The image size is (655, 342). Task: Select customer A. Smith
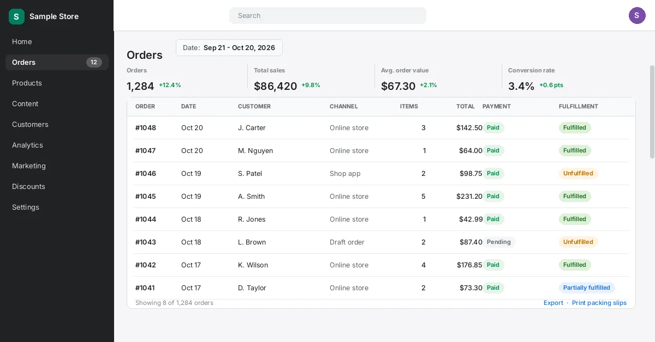point(251,196)
